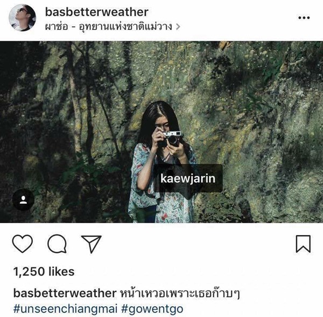Open basbetterweather's profile avatar
This screenshot has height=317, width=323.
click(x=22, y=18)
